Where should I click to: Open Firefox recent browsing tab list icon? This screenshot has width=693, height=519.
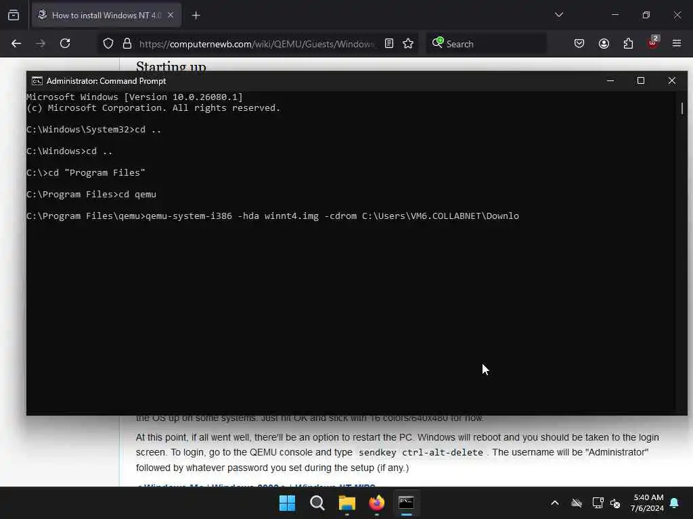point(14,15)
